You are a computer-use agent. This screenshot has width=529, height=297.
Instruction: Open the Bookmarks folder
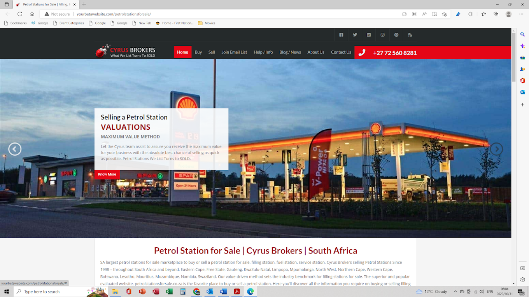pos(16,23)
